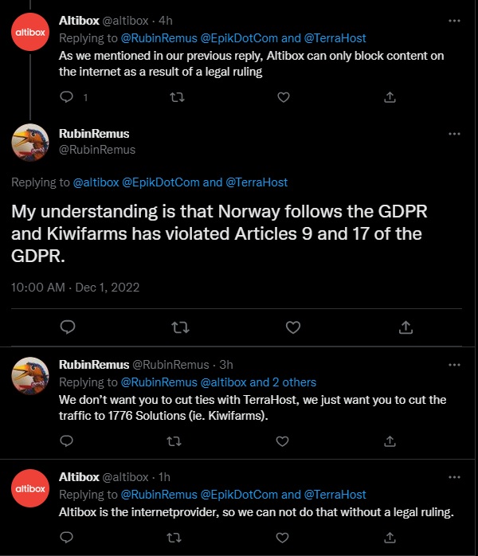Click the 'and 2 others' reply link
Viewport: 478px width, 556px height.
283,382
